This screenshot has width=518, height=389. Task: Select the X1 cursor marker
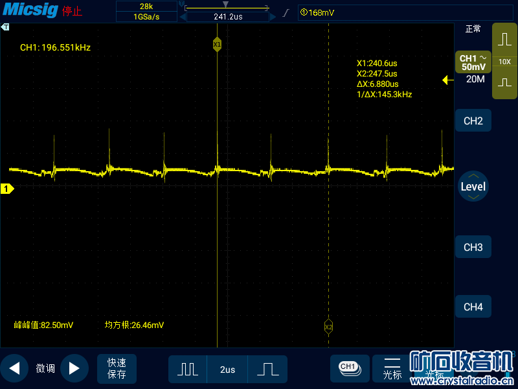click(217, 44)
